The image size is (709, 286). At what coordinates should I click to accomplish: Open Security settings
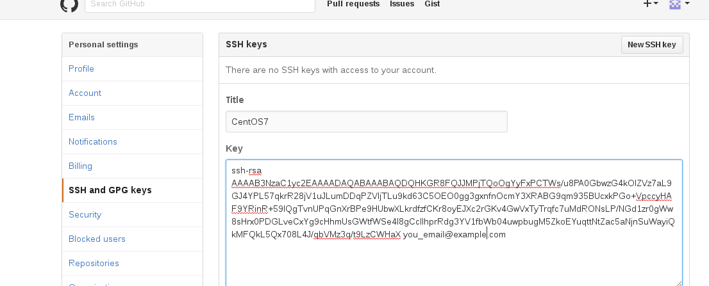133,215
